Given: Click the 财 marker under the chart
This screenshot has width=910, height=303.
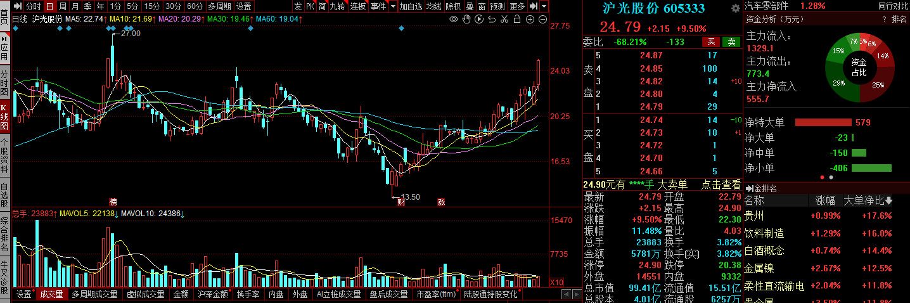Looking at the screenshot, I should [x=401, y=202].
